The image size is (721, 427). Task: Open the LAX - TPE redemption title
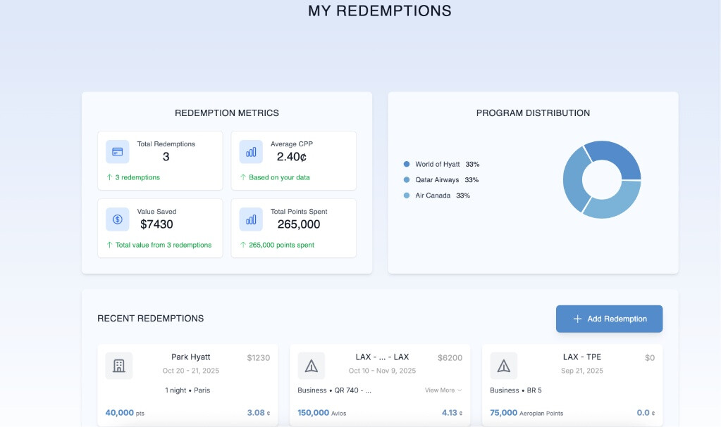point(582,357)
